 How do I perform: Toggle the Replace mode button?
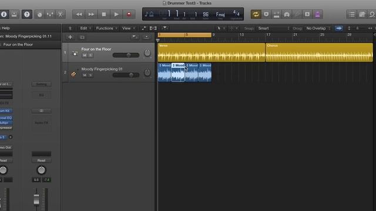266,14
